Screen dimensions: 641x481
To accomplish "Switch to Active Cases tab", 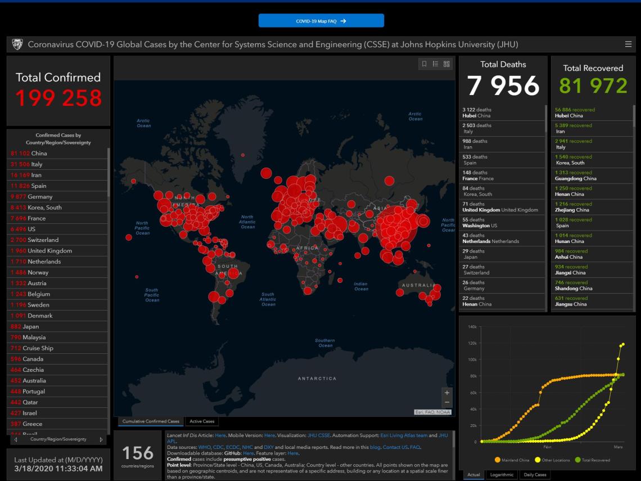I will pos(202,421).
